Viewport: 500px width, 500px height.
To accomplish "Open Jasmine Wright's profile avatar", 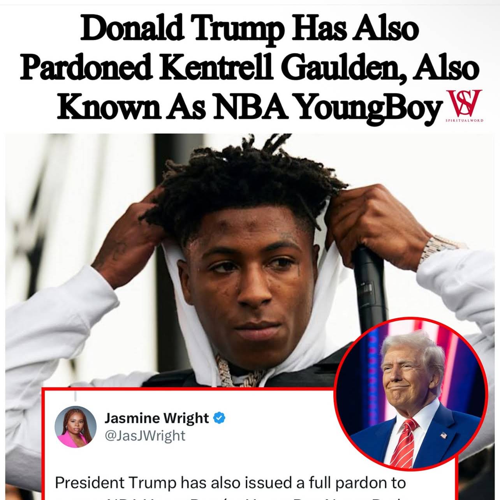I will 76,426.
